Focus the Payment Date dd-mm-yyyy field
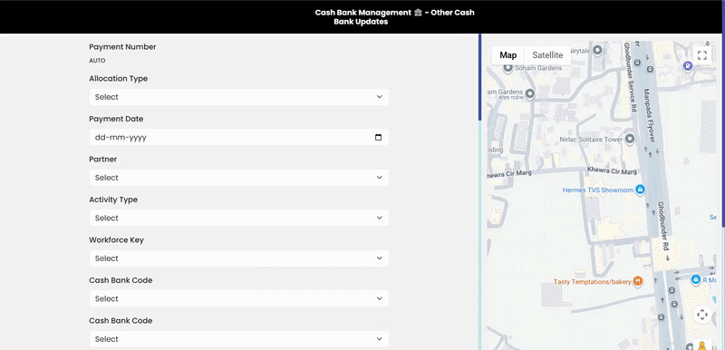This screenshot has width=725, height=350. [238, 137]
